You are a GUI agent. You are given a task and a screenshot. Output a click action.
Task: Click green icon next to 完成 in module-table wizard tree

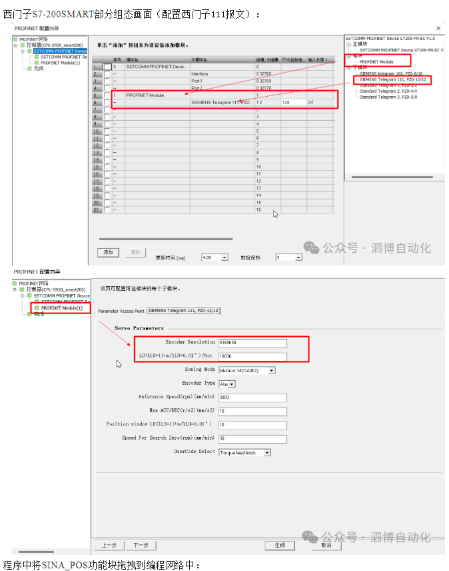(30, 69)
